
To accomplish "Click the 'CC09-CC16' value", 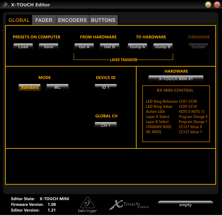I will pyautogui.click(x=188, y=107).
